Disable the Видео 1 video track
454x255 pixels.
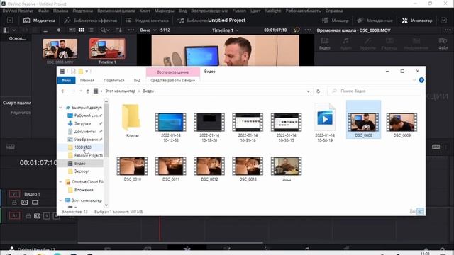pos(35,203)
